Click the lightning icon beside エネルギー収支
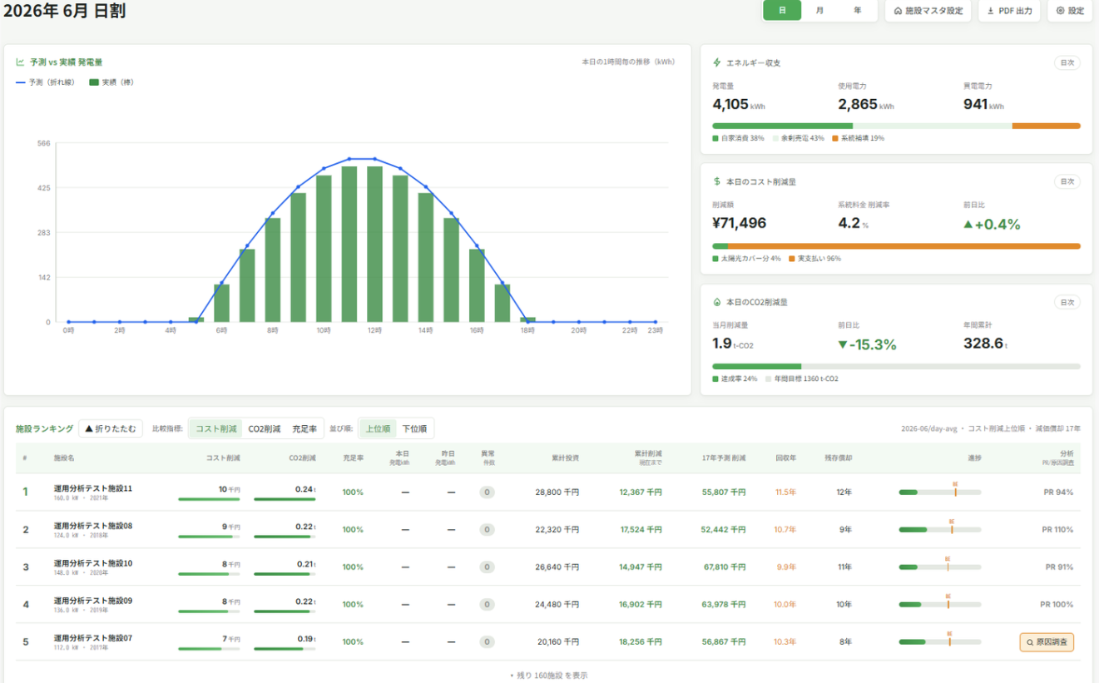Screen dimensions: 1099x683 point(717,62)
